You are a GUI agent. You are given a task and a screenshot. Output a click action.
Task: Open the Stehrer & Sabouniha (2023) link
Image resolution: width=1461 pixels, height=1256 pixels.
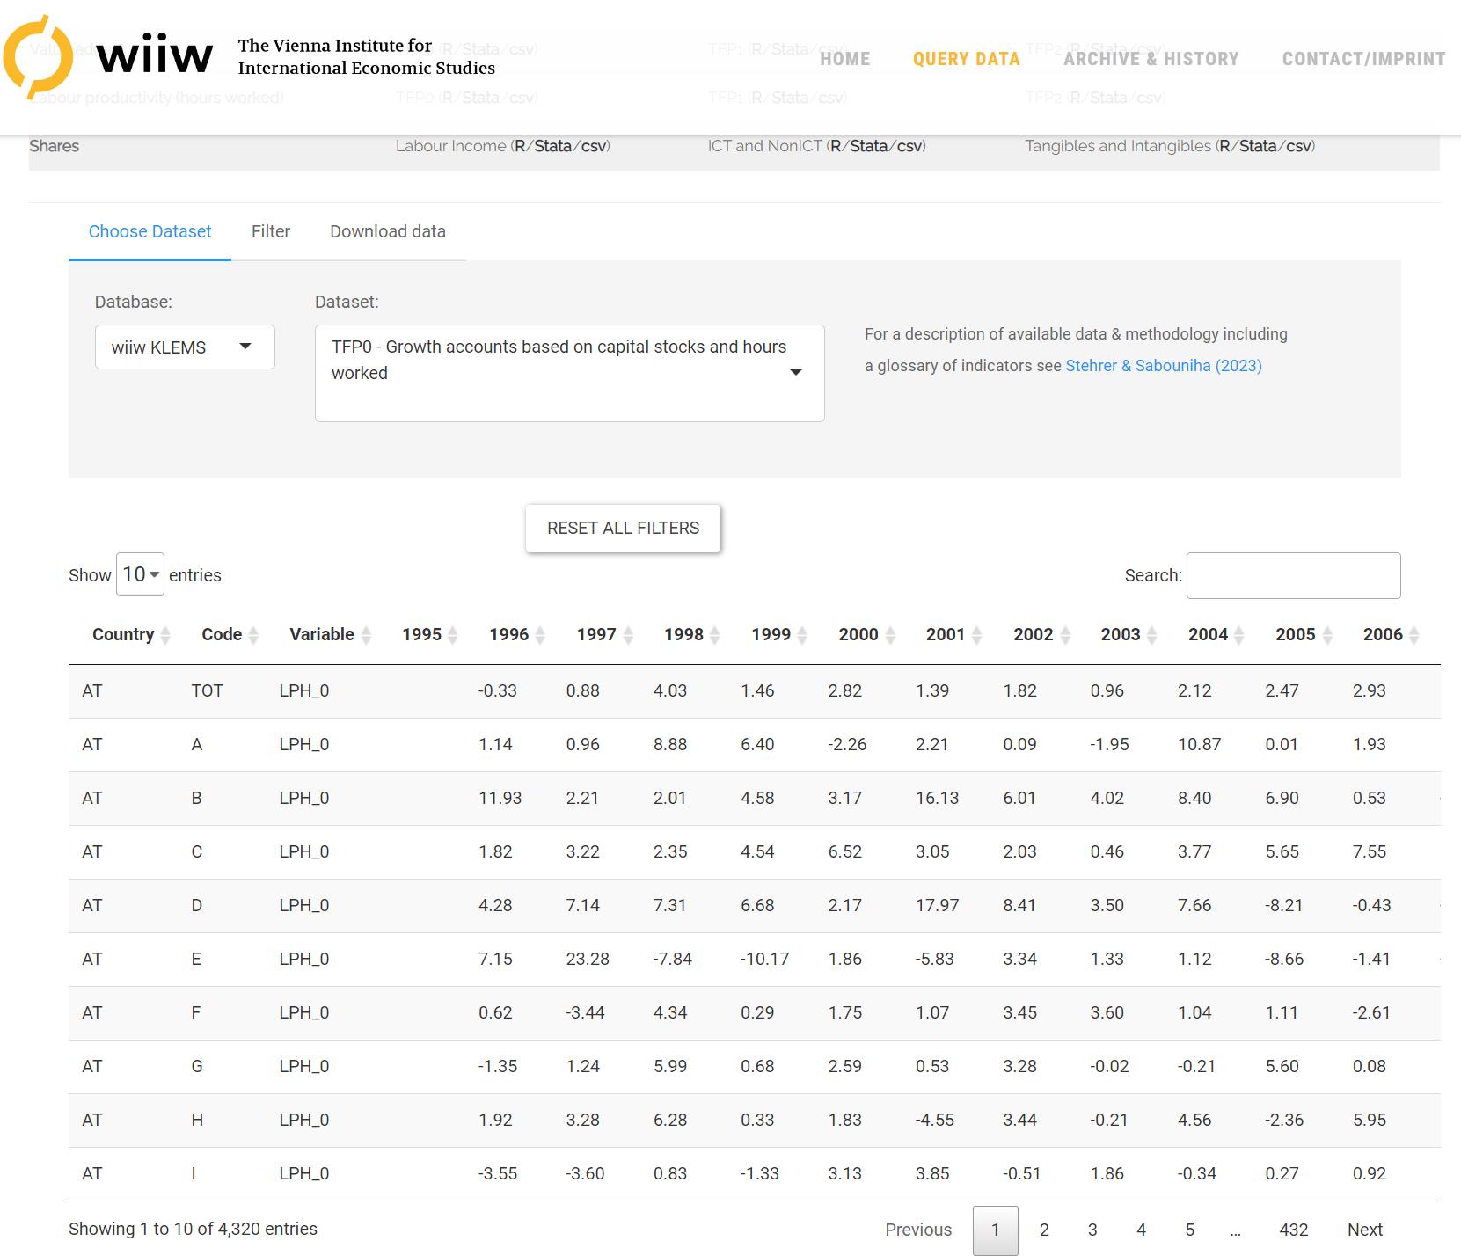(x=1163, y=366)
